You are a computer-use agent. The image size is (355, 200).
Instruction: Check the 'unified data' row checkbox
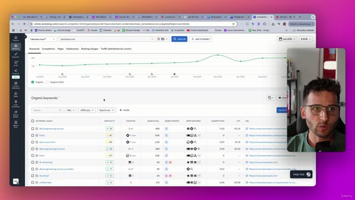(x=33, y=182)
